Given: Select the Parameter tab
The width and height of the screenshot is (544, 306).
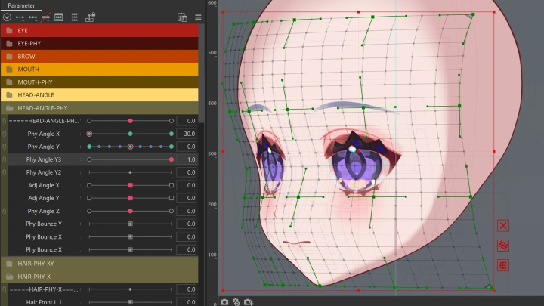Looking at the screenshot, I should [x=22, y=5].
